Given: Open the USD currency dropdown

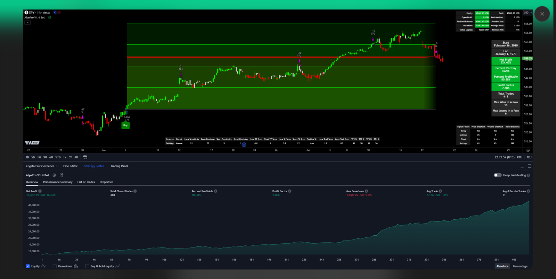Looking at the screenshot, I should coord(528,13).
